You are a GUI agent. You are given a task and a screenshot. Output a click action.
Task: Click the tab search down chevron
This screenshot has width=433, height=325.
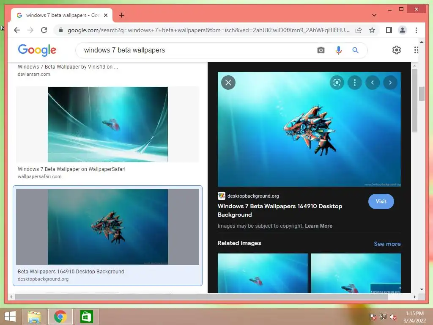[374, 15]
